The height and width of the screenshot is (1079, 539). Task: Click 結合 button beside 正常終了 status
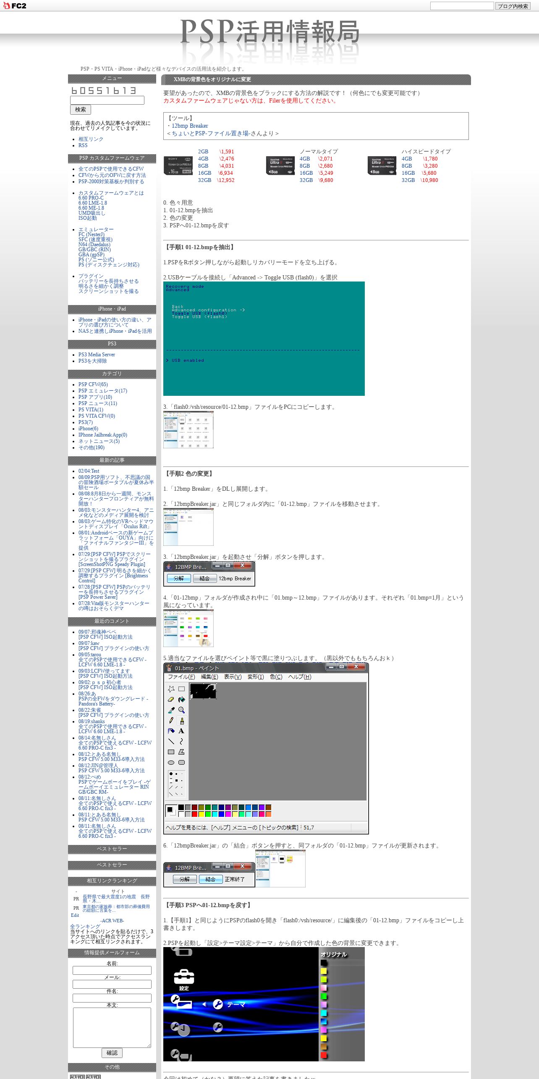210,879
